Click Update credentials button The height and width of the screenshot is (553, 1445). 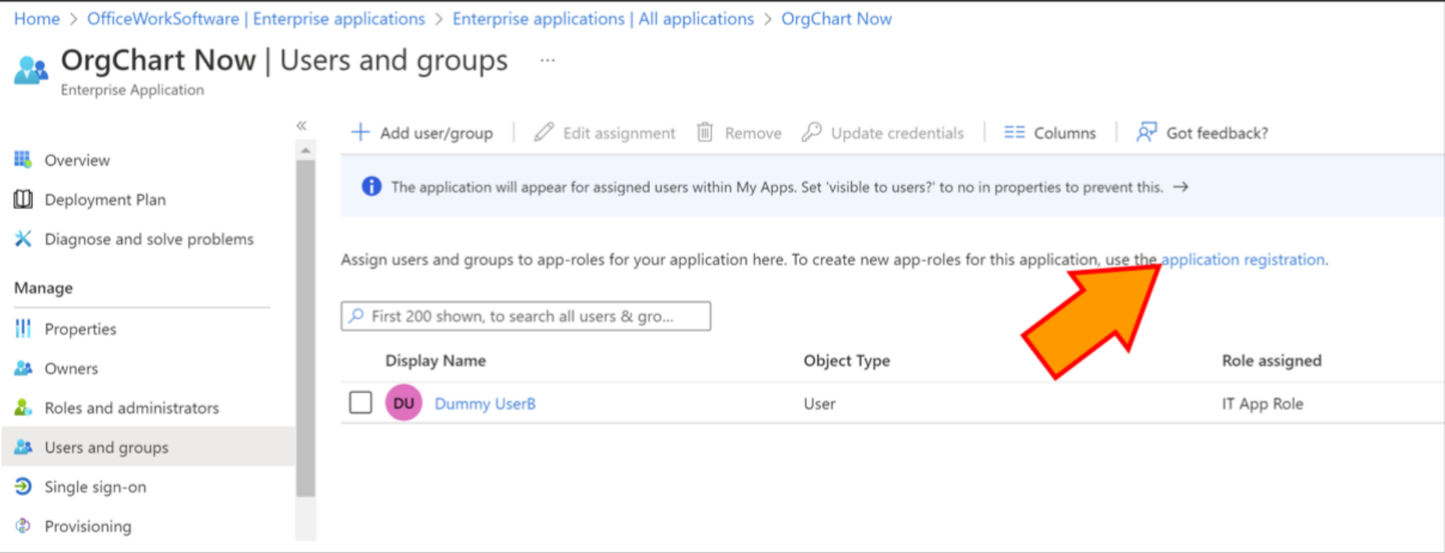point(883,132)
